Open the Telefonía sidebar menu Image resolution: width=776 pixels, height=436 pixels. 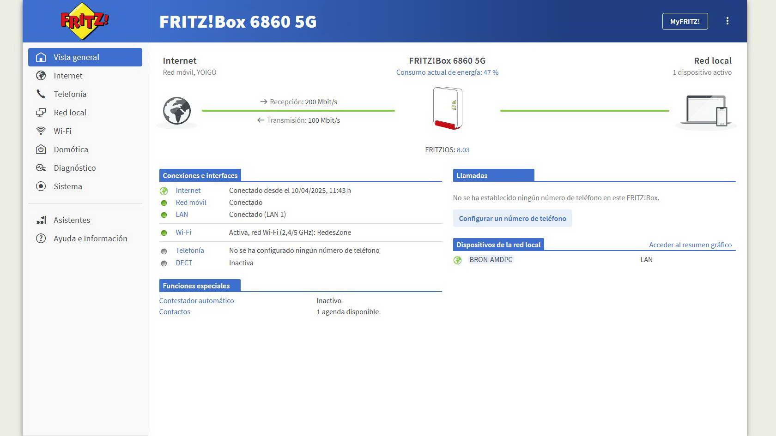pos(85,94)
